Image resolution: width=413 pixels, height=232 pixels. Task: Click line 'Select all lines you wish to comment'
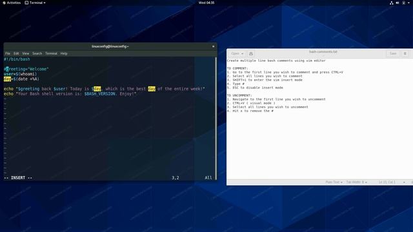coord(265,76)
